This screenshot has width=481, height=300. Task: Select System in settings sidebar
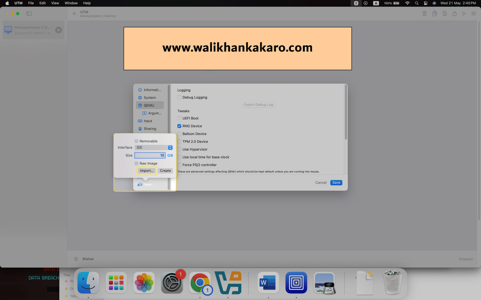click(x=150, y=97)
